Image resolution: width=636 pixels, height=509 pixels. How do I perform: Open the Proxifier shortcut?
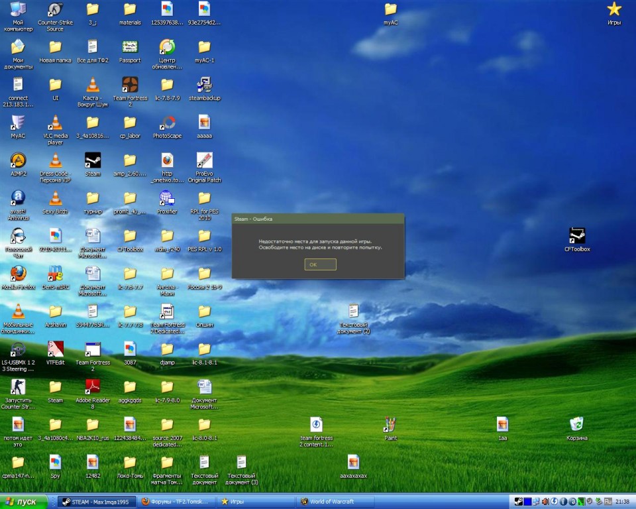167,203
